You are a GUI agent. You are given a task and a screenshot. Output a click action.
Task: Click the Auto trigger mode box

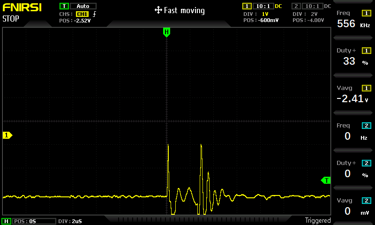(x=83, y=6)
